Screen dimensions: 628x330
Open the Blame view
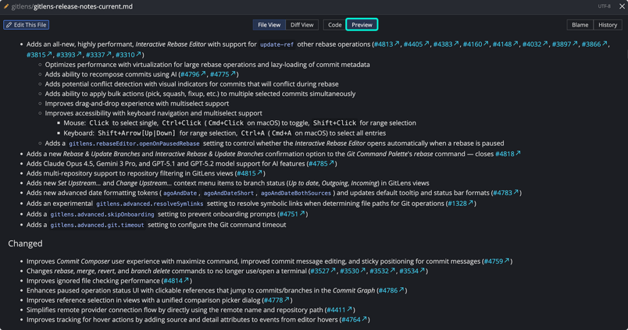580,25
